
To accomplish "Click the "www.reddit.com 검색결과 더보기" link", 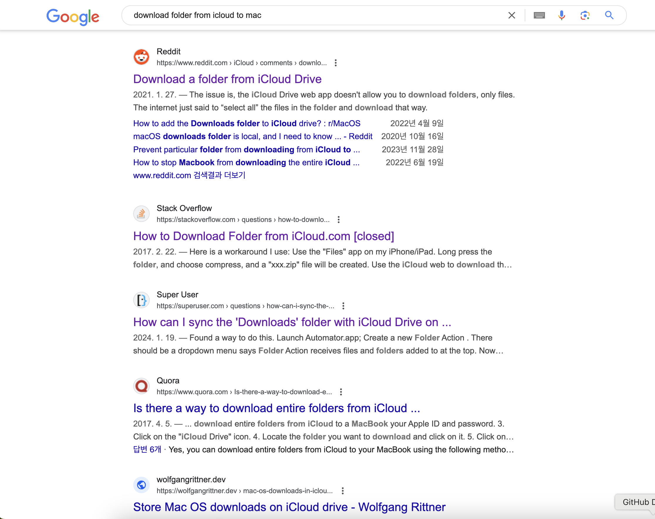I will pyautogui.click(x=189, y=175).
